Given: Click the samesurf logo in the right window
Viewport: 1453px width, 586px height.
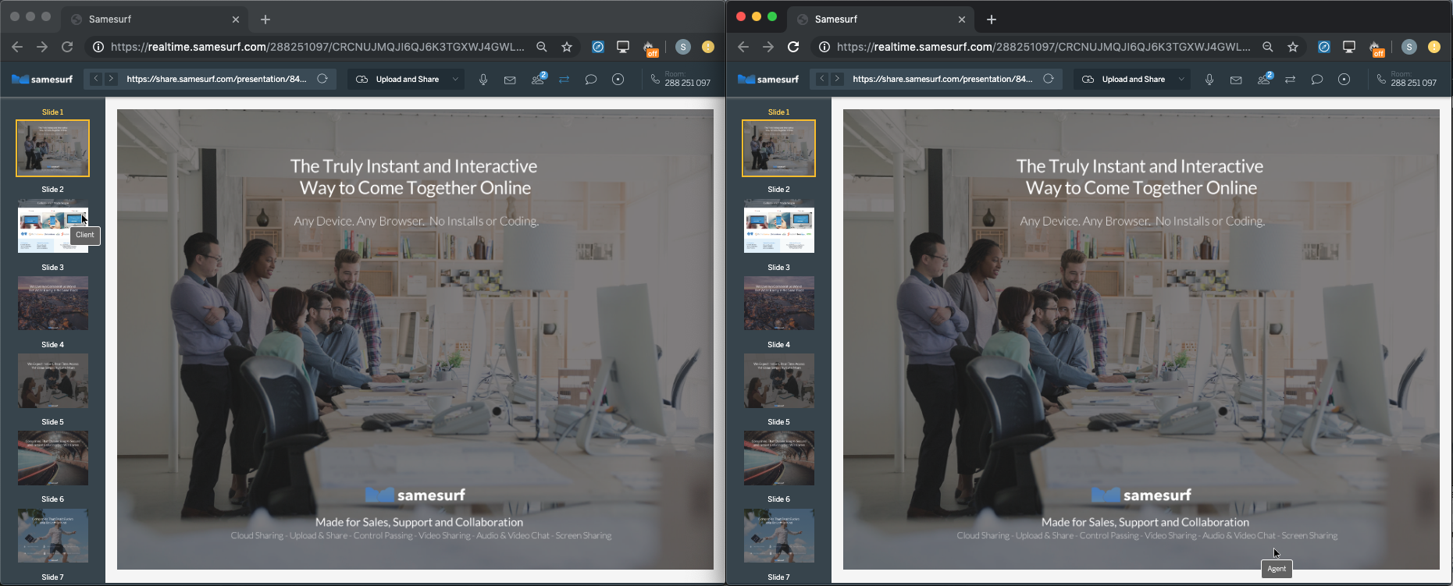Looking at the screenshot, I should pos(768,79).
